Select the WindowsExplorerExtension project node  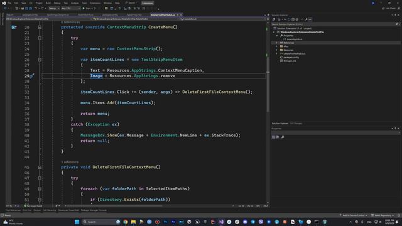click(x=302, y=32)
